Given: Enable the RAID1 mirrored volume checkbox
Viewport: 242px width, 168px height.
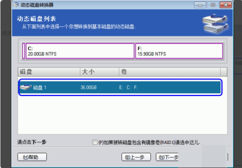Looking at the screenshot, I should click(95, 142).
